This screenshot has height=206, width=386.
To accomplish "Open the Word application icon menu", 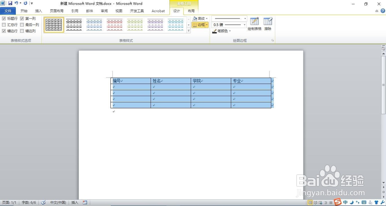I will point(2,3).
